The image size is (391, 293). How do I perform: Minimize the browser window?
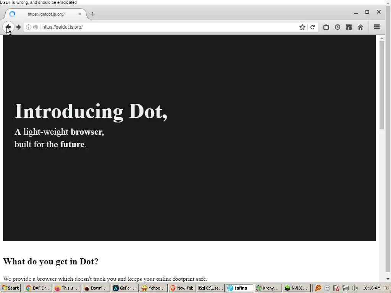(x=356, y=12)
